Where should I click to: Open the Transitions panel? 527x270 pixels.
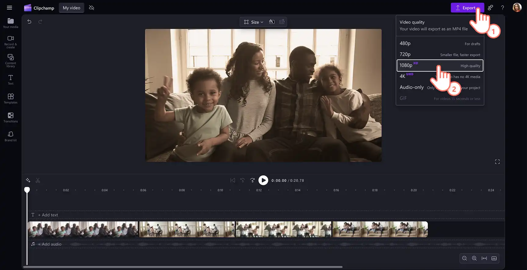11,118
